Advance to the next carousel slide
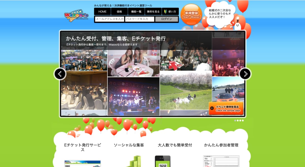 (245, 74)
